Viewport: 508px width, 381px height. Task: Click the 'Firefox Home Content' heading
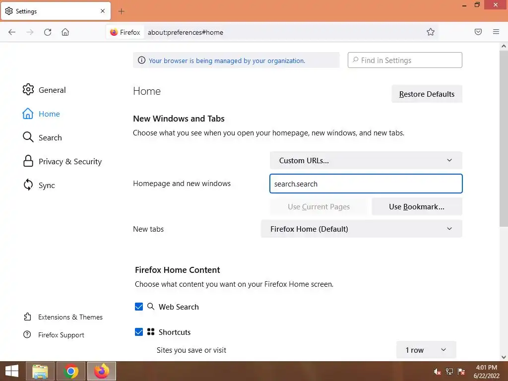tap(177, 270)
